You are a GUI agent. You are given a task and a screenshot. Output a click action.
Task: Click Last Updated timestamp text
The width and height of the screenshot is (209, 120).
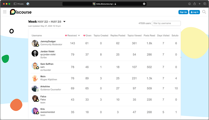45,26
